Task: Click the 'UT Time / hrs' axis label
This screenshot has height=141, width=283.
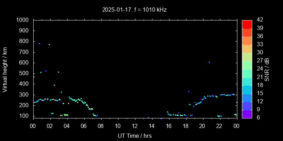Action: 135,135
